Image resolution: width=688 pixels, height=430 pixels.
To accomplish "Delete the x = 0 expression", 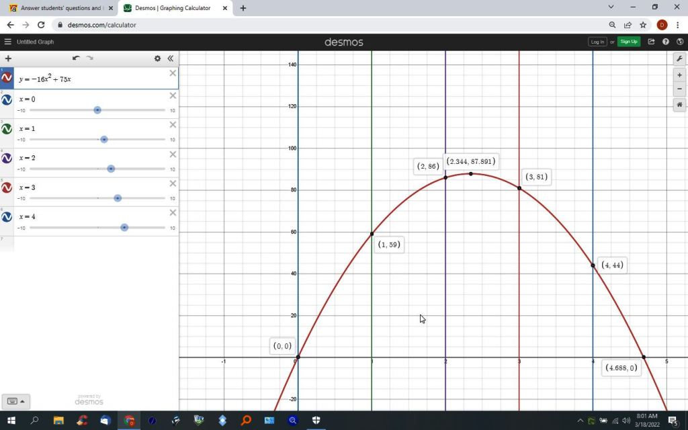I will pyautogui.click(x=173, y=95).
